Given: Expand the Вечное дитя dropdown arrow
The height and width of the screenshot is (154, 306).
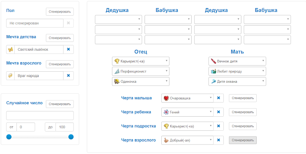Looking at the screenshot, I should pos(263,61).
